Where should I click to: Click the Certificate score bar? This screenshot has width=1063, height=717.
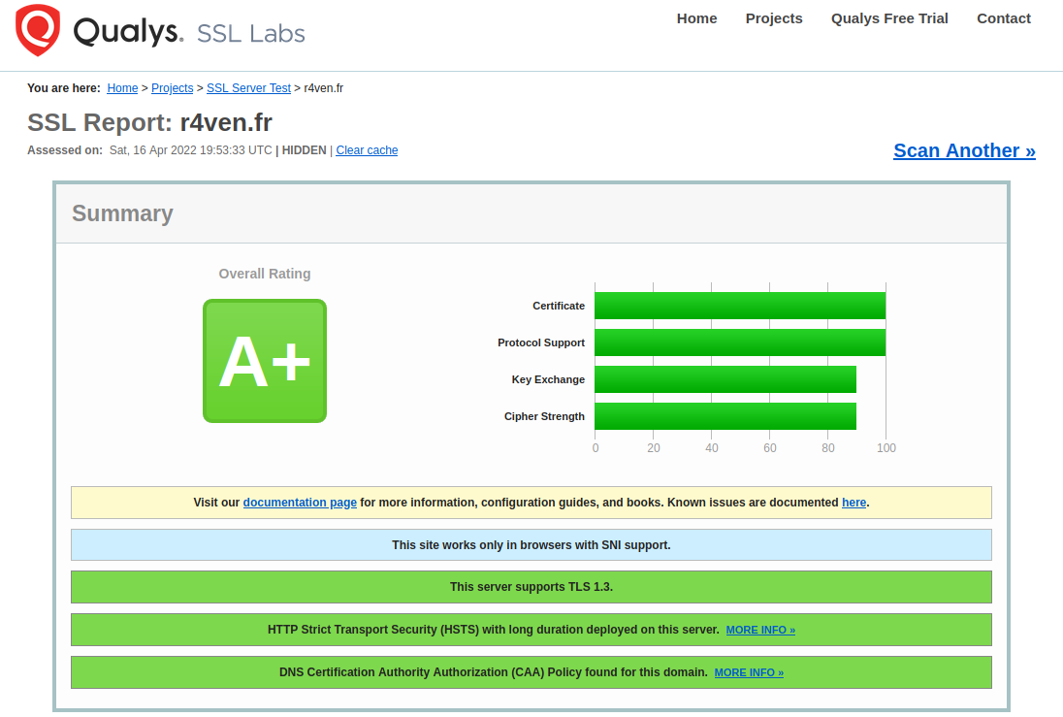click(740, 306)
